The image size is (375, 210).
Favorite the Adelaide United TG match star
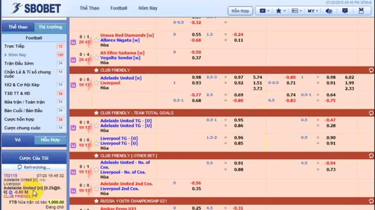pyautogui.click(x=96, y=125)
